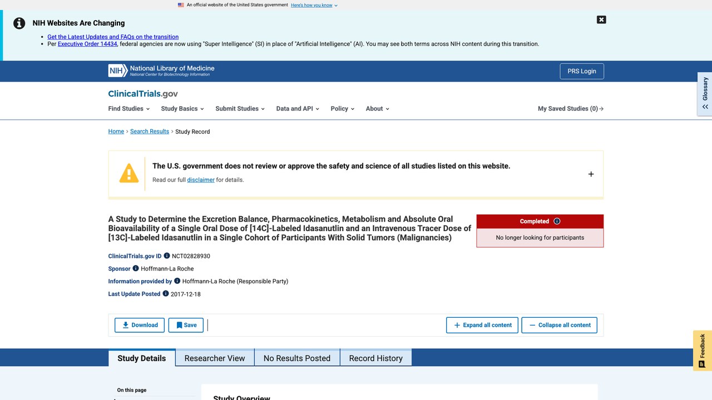Switch to the Researcher View tab
The height and width of the screenshot is (400, 712).
[215, 358]
